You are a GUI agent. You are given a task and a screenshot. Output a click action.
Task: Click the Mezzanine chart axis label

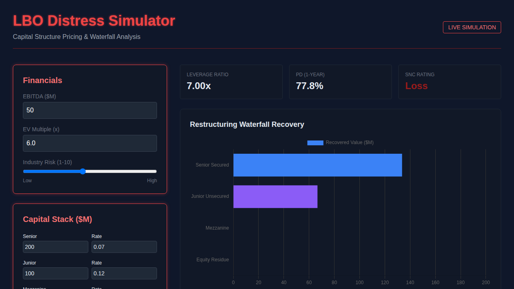[217, 228]
